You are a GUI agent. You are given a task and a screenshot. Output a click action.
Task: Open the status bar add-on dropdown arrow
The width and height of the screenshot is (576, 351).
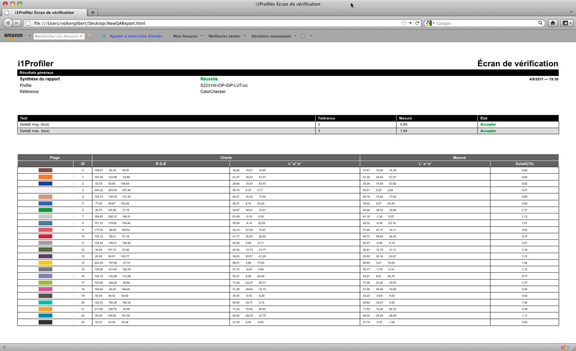pyautogui.click(x=568, y=348)
